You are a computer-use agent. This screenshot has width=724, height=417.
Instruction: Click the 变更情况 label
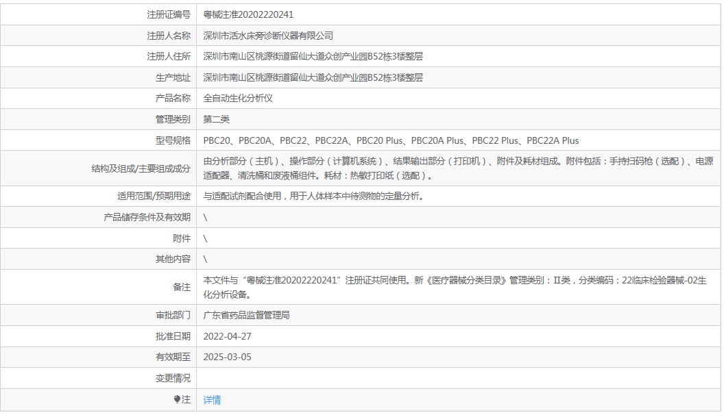tap(173, 378)
